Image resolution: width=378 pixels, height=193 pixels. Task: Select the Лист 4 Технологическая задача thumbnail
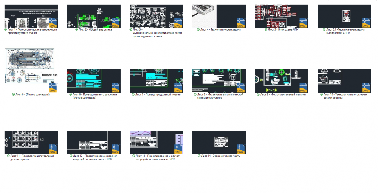click(x=219, y=16)
